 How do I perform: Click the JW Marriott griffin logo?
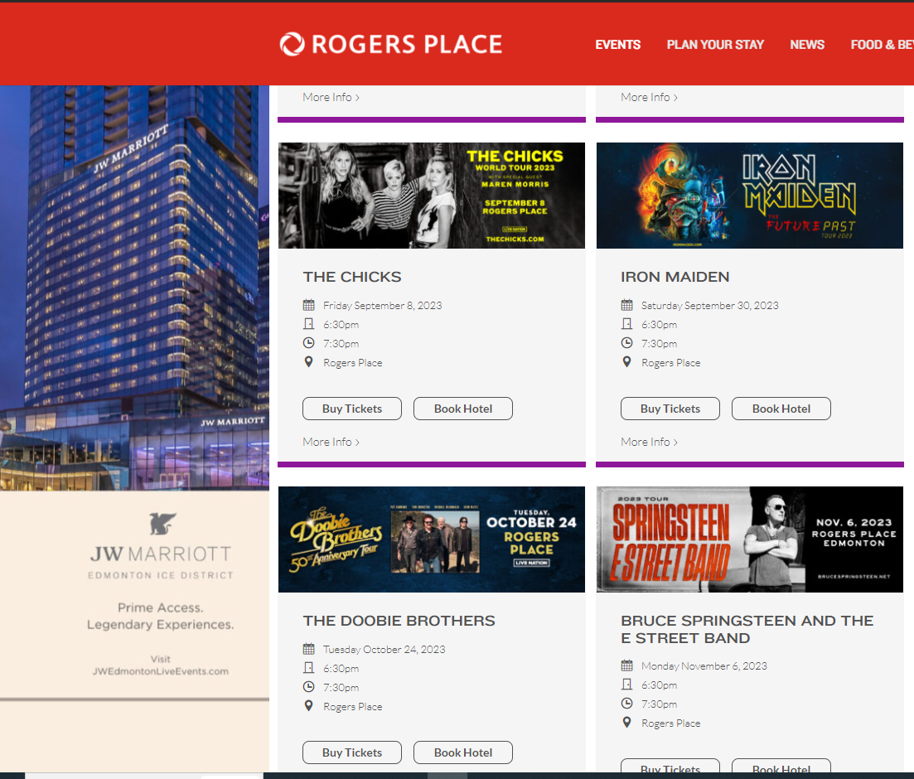(x=162, y=524)
